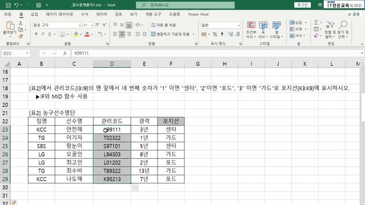Click the AutoSum sigma icon
Screen dimensions: 365x205
pos(316,23)
